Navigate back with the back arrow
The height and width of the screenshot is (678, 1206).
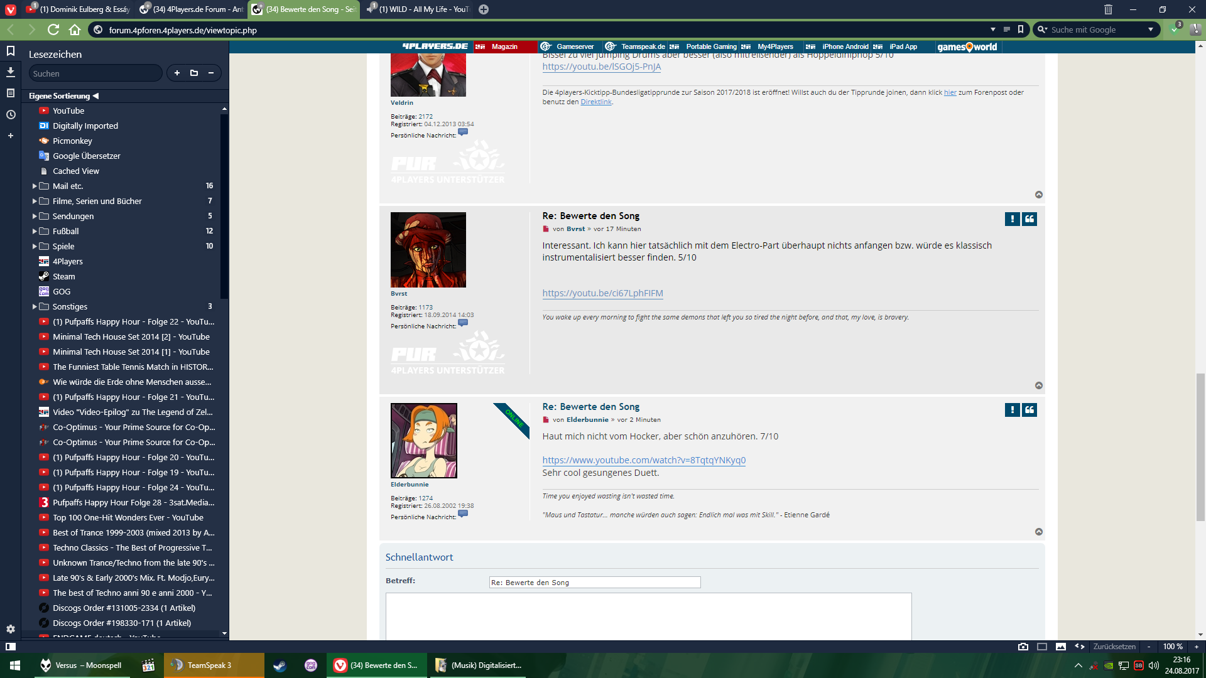(11, 30)
